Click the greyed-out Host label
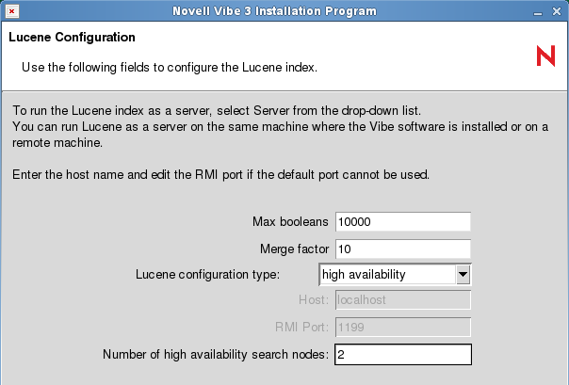The height and width of the screenshot is (385, 569). [313, 300]
